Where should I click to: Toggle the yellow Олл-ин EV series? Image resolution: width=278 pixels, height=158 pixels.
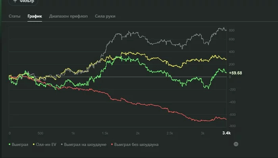tap(44, 145)
